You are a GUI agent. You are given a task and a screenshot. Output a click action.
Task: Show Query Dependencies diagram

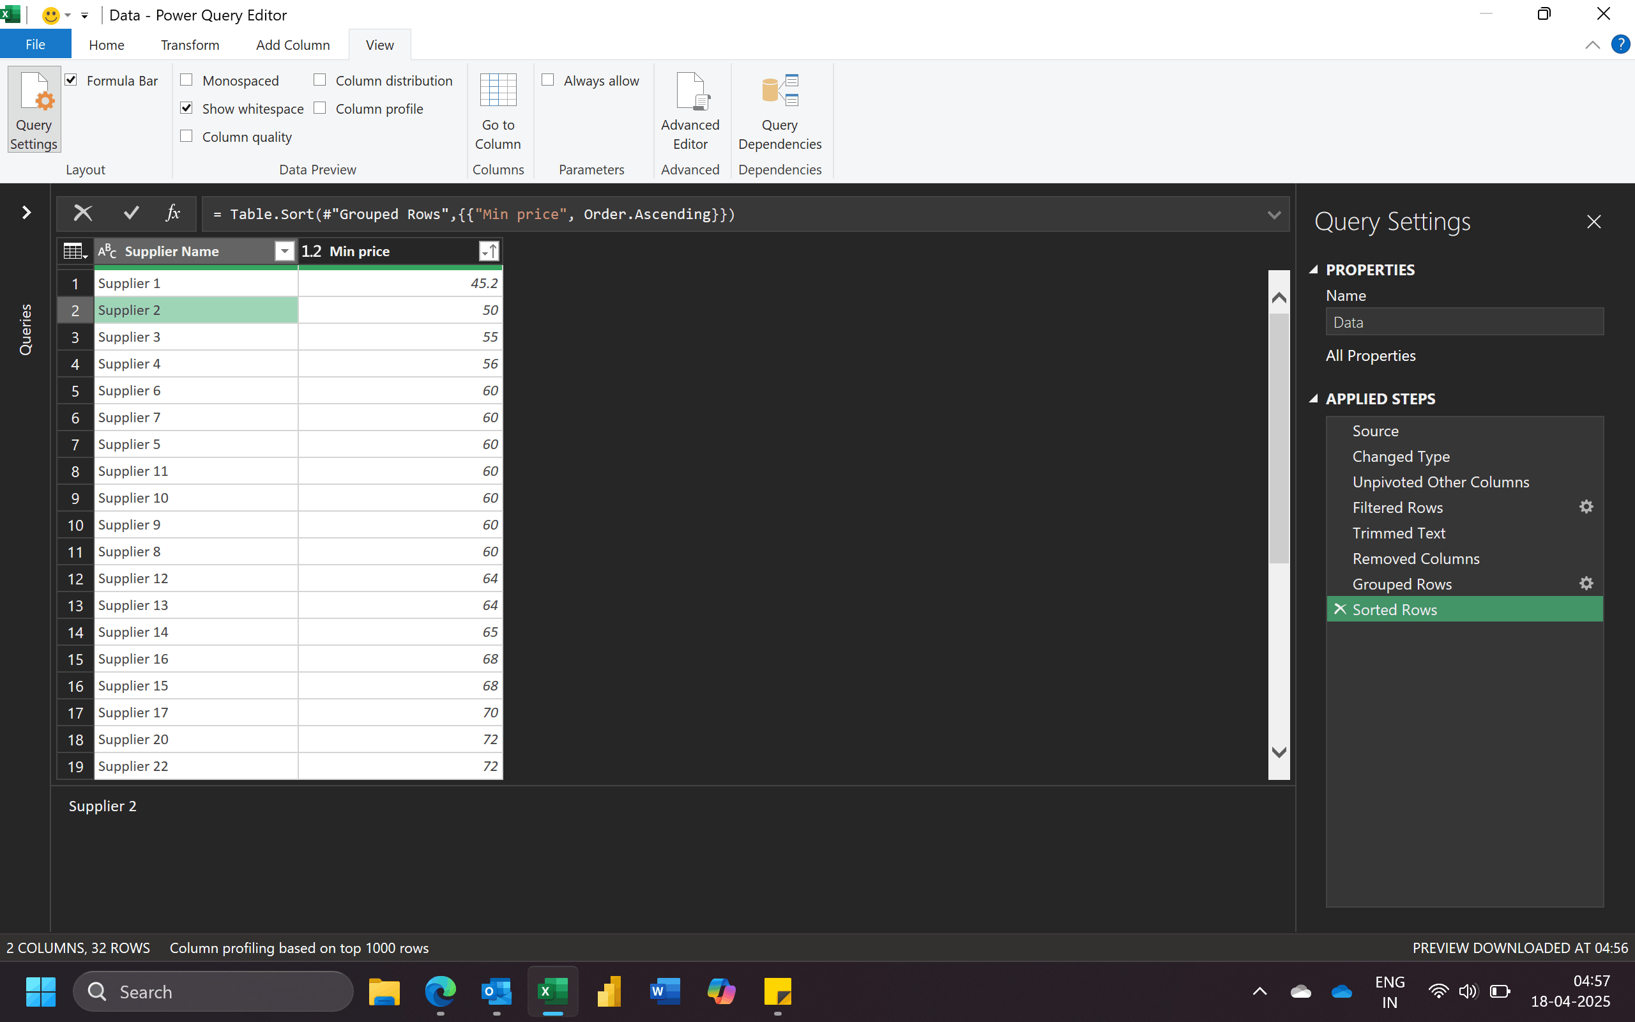coord(780,111)
